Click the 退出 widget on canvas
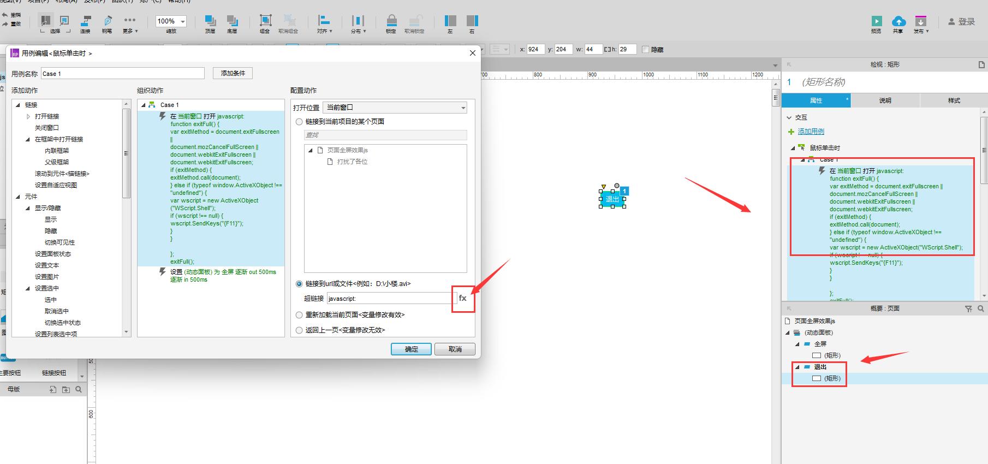 [612, 199]
